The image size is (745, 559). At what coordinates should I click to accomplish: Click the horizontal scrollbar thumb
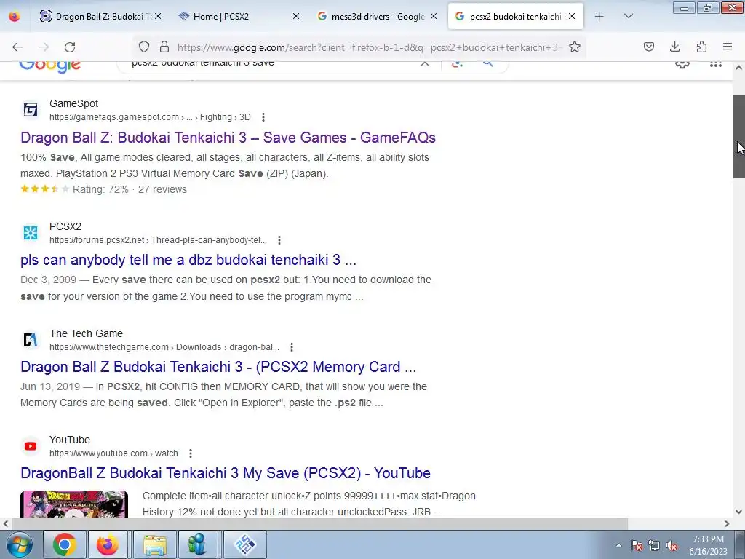(319, 523)
